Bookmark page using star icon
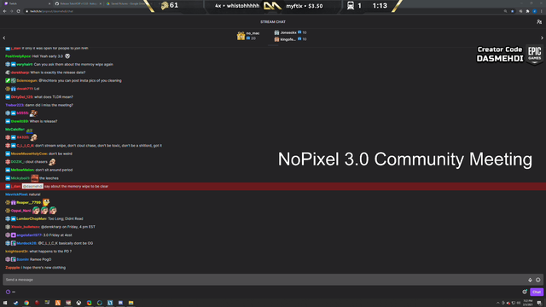Screen dimensions: 546x307 point(512,11)
